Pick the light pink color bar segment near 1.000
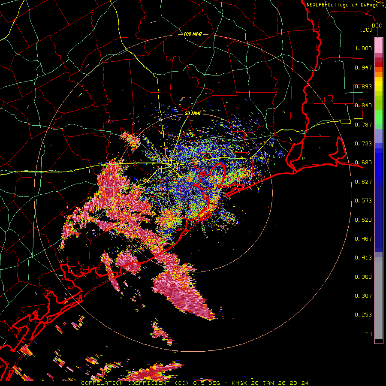Viewport: 386px width, 386px height. (x=379, y=46)
